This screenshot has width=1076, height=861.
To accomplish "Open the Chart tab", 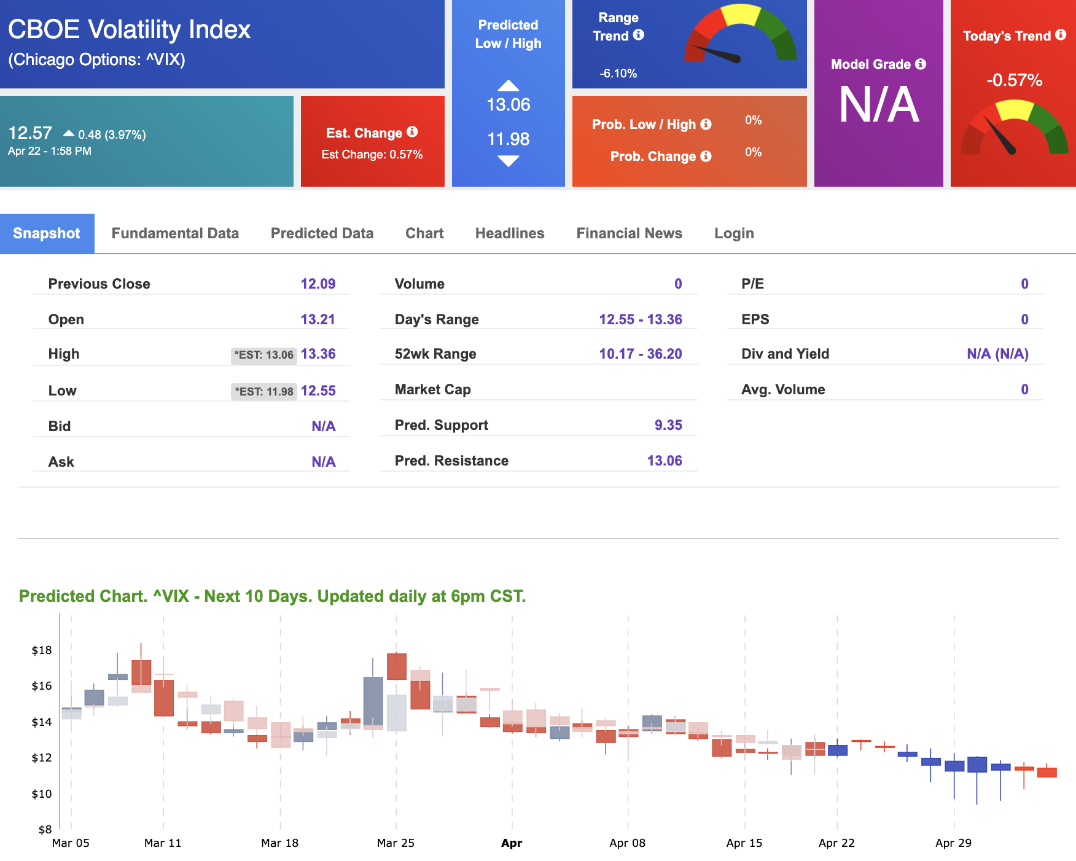I will [424, 233].
